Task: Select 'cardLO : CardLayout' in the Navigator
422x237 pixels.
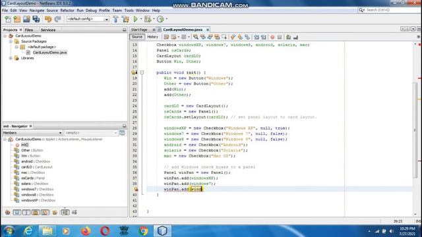Action: coord(37,167)
